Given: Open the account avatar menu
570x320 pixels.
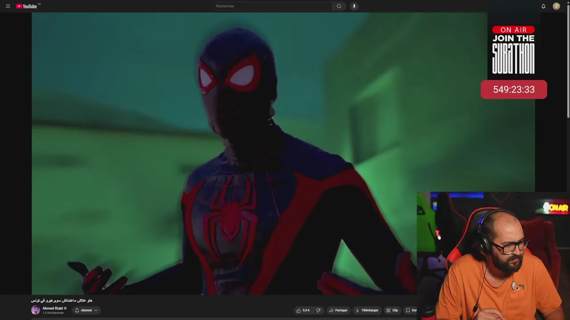Looking at the screenshot, I should [556, 6].
